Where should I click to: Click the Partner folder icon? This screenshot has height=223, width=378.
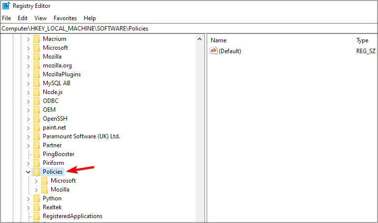36,145
